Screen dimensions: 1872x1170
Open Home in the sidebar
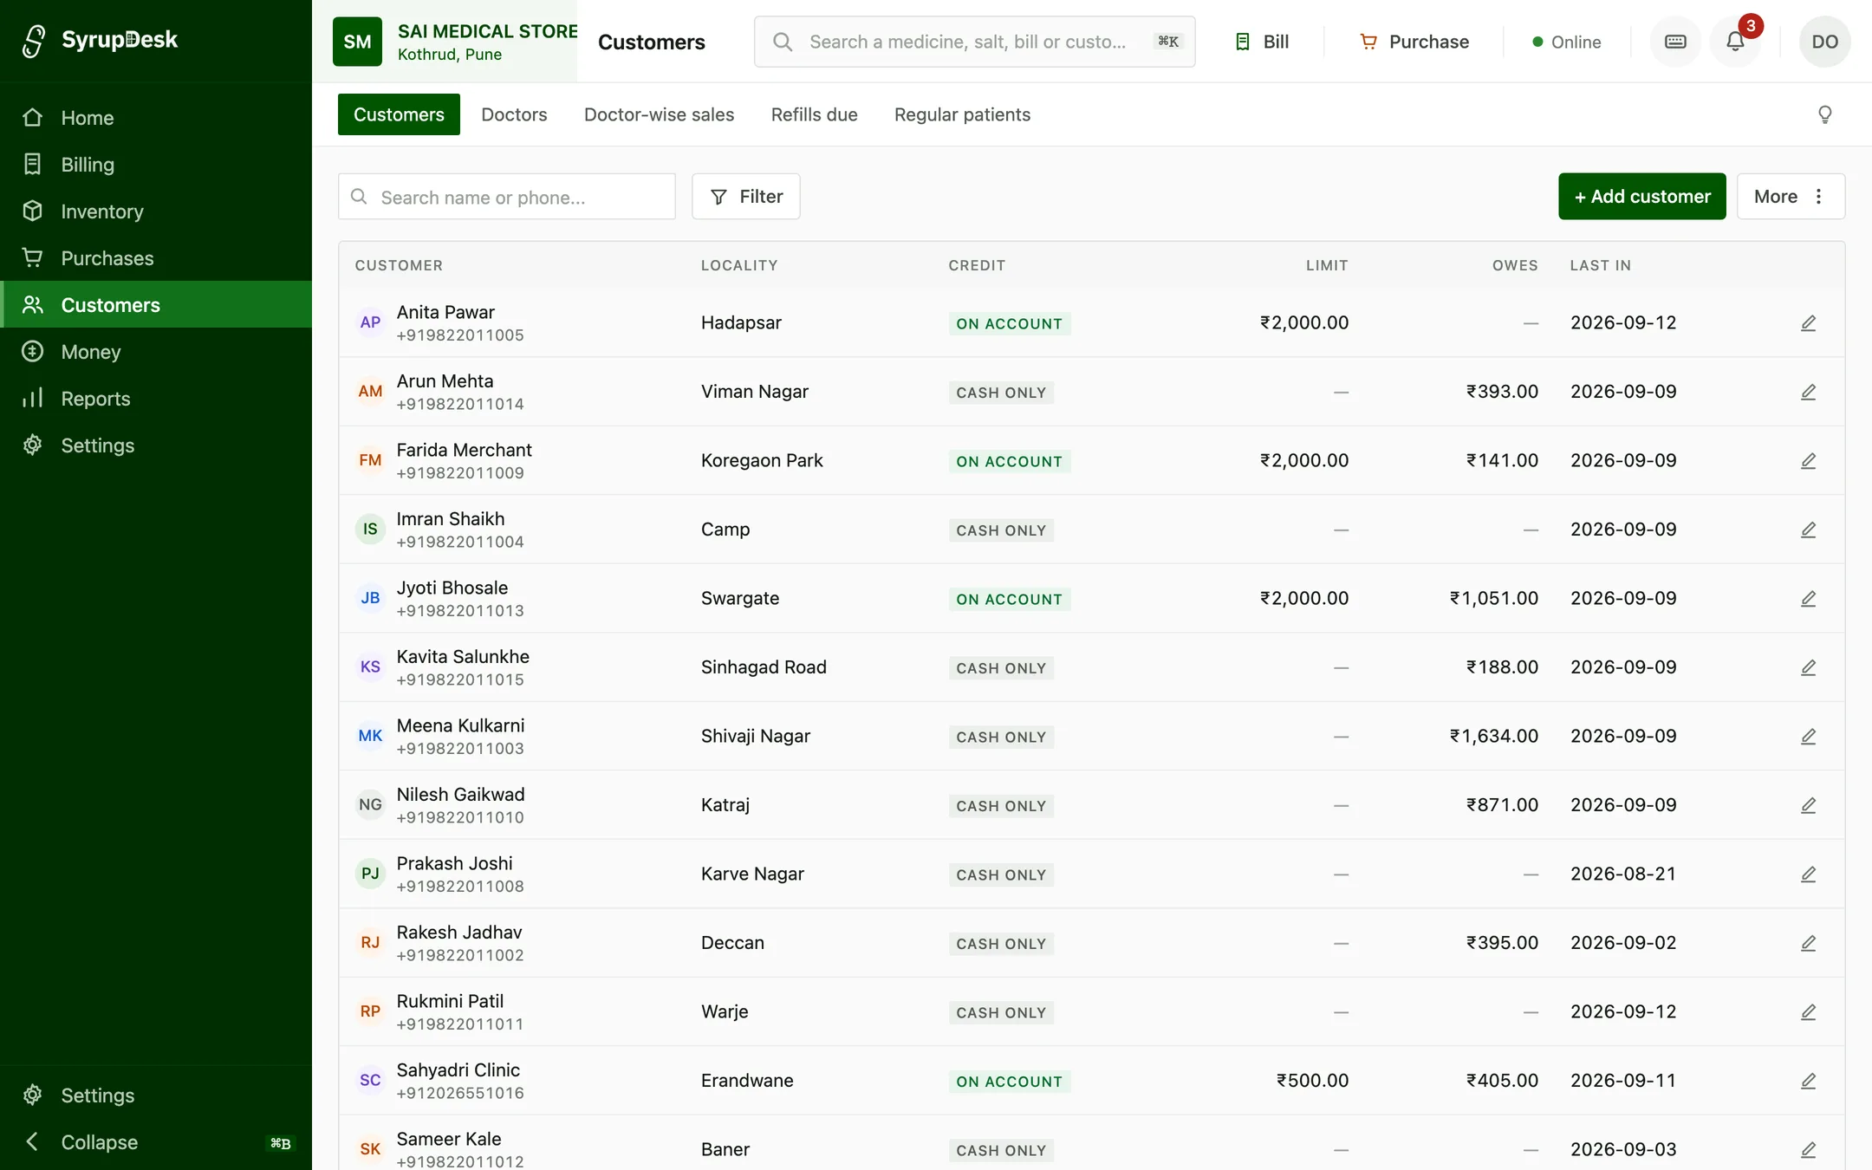pyautogui.click(x=156, y=118)
